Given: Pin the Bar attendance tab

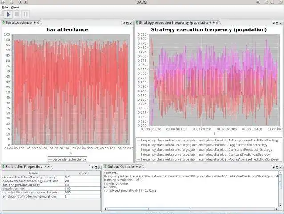Looking at the screenshot, I should click(x=35, y=23).
